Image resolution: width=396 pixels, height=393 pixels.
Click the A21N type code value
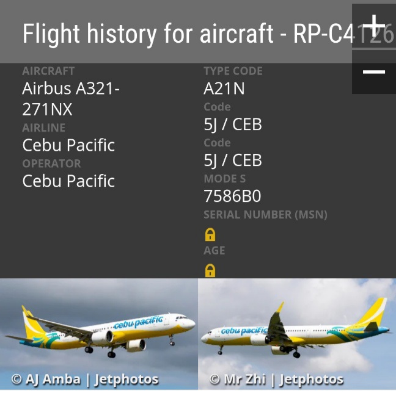224,89
